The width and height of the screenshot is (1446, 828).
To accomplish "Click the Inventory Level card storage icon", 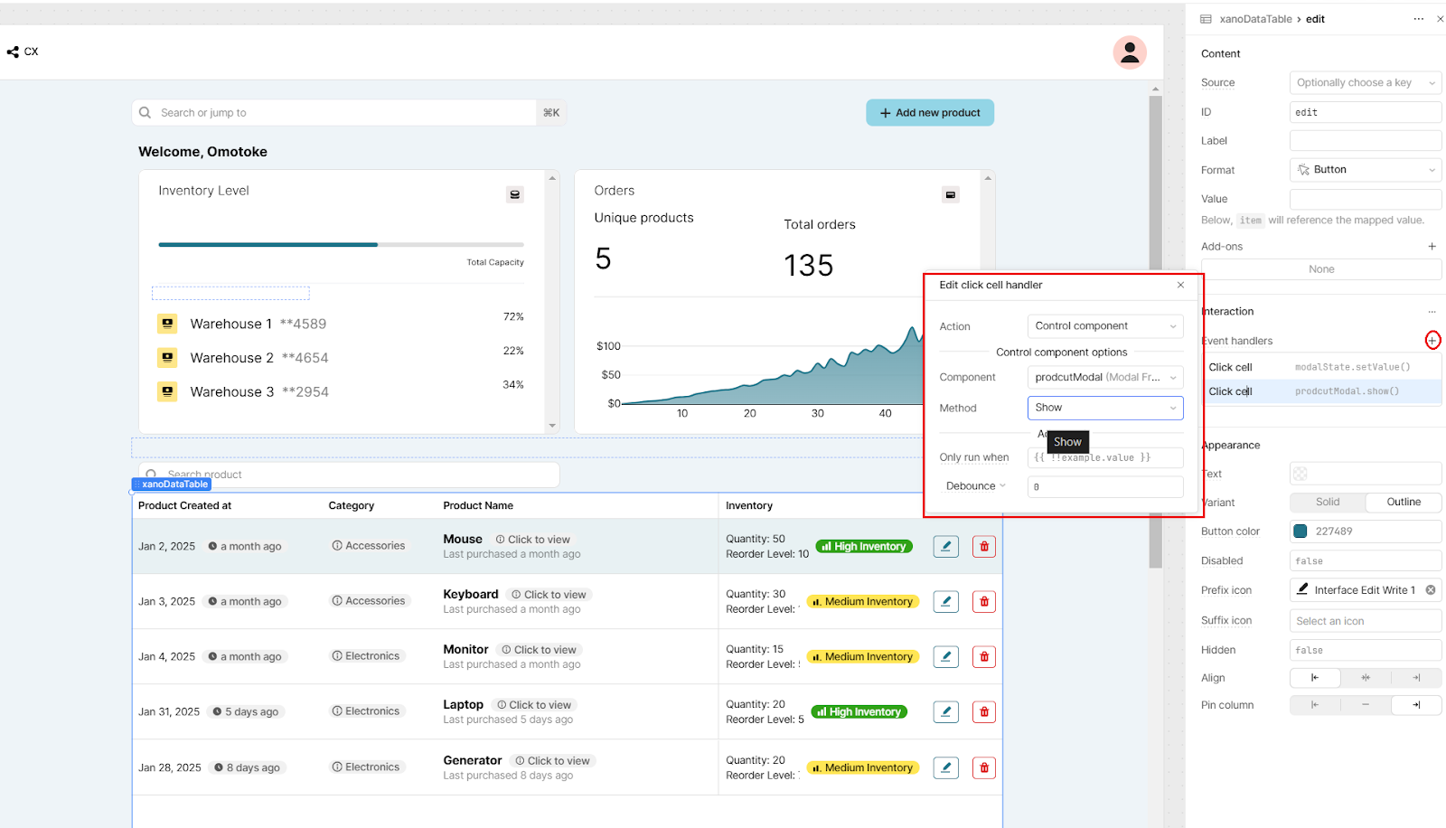I will click(515, 194).
